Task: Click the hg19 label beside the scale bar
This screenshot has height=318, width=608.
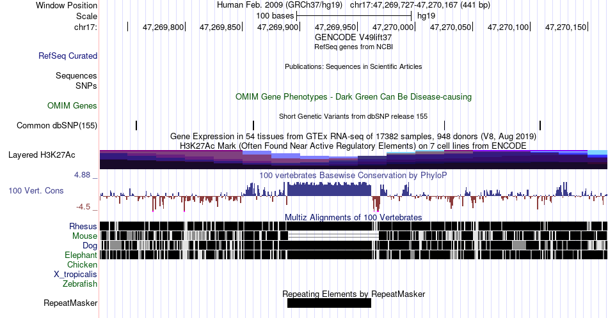Action: pos(426,16)
